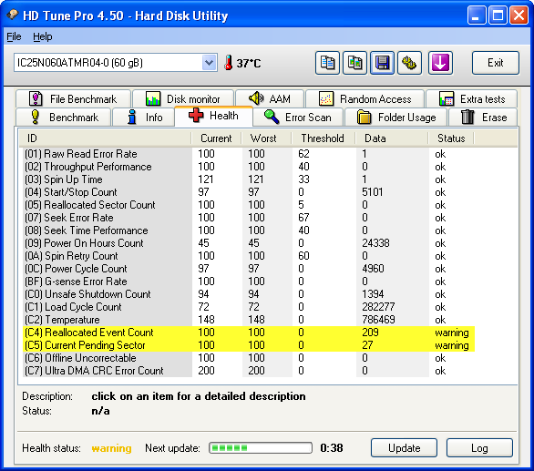The image size is (534, 471).
Task: Select the Reallocated Event Count warning row
Action: click(x=249, y=333)
